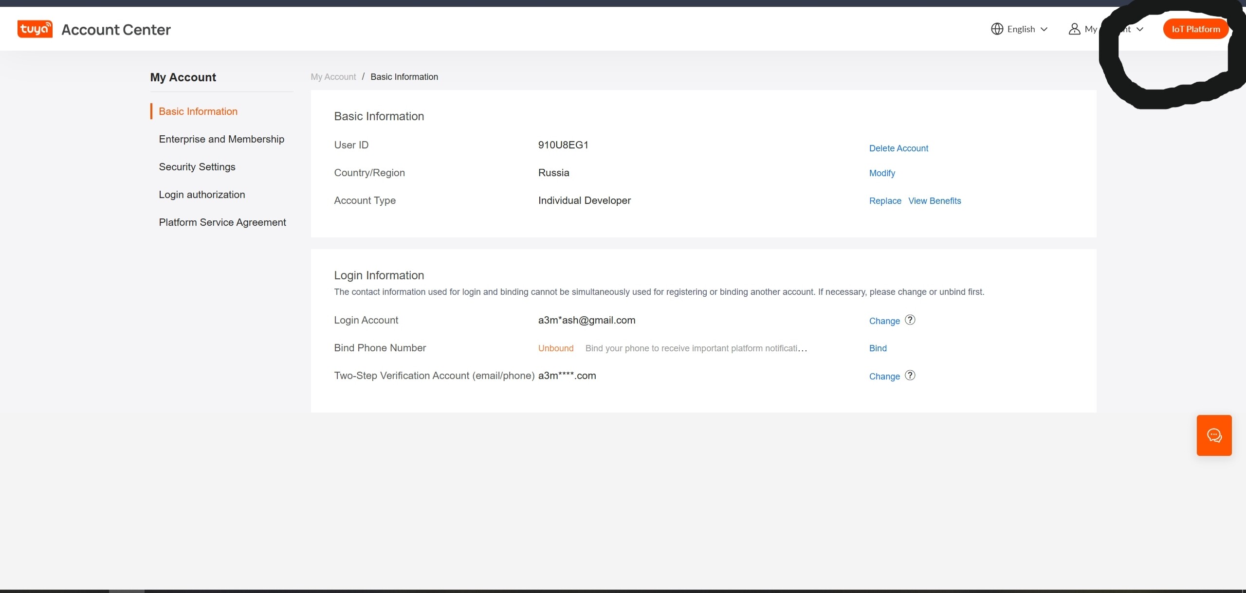The height and width of the screenshot is (593, 1246).
Task: Select the Basic Information sidebar item
Action: click(198, 111)
